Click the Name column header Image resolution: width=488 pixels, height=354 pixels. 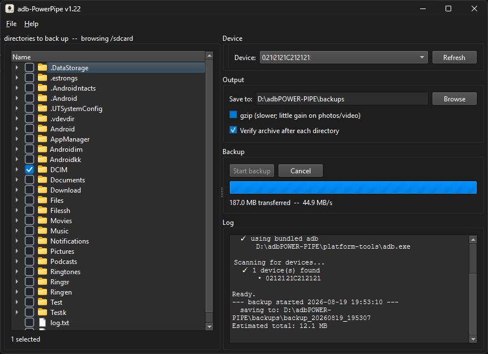pyautogui.click(x=108, y=57)
